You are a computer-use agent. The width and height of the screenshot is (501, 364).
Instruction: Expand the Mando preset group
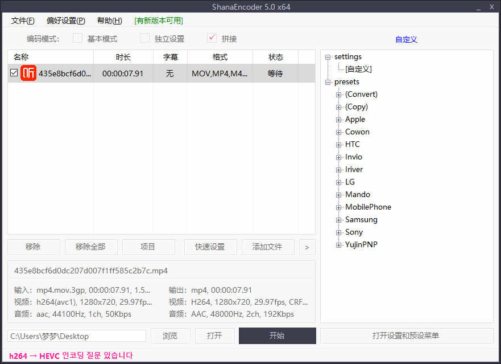pos(339,195)
